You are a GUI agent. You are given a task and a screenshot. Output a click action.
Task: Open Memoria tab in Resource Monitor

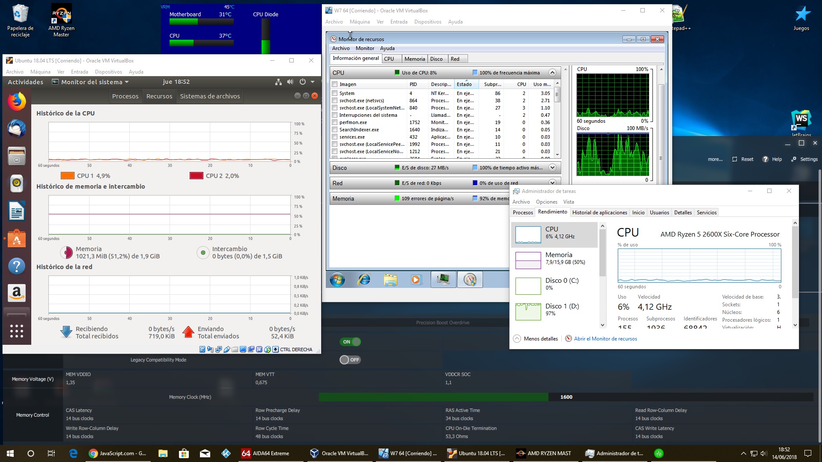tap(414, 59)
